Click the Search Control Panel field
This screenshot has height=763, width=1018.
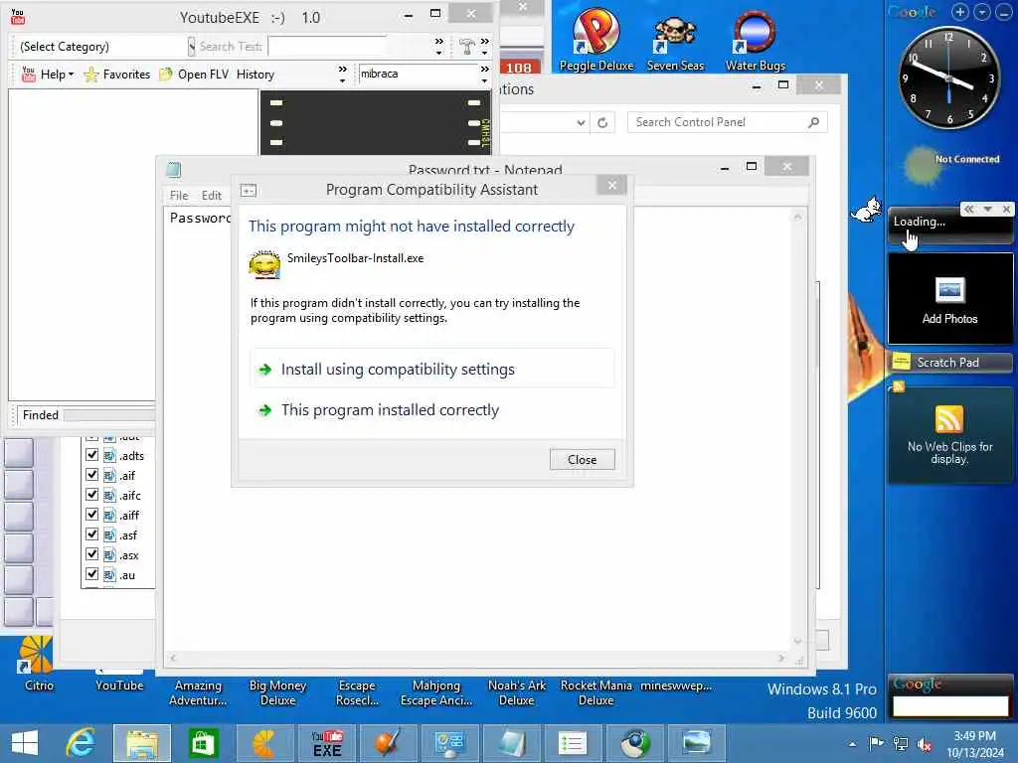click(727, 122)
